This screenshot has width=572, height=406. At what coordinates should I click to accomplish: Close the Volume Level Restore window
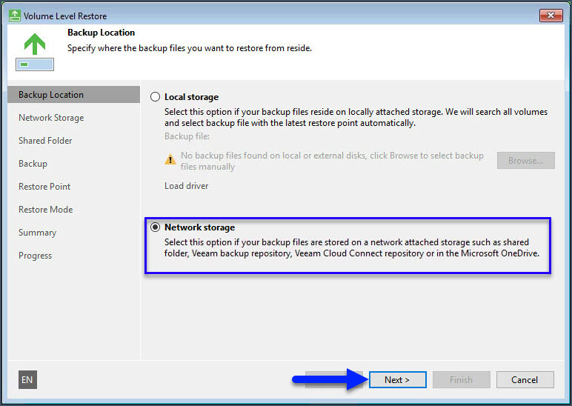click(x=550, y=15)
